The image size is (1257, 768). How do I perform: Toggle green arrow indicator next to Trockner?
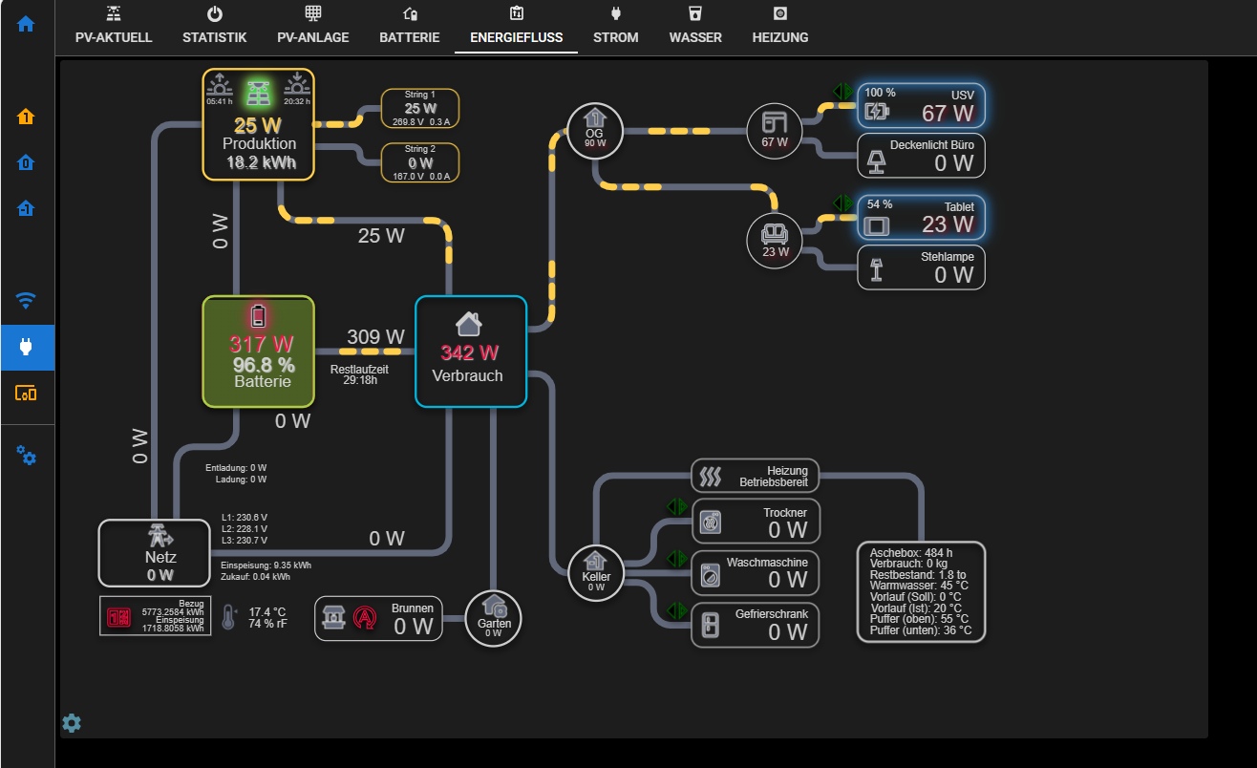(x=676, y=506)
